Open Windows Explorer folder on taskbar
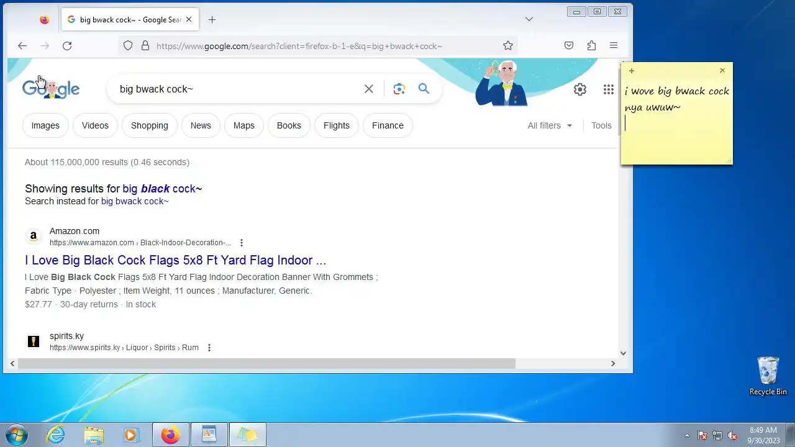The width and height of the screenshot is (795, 447). pos(94,435)
